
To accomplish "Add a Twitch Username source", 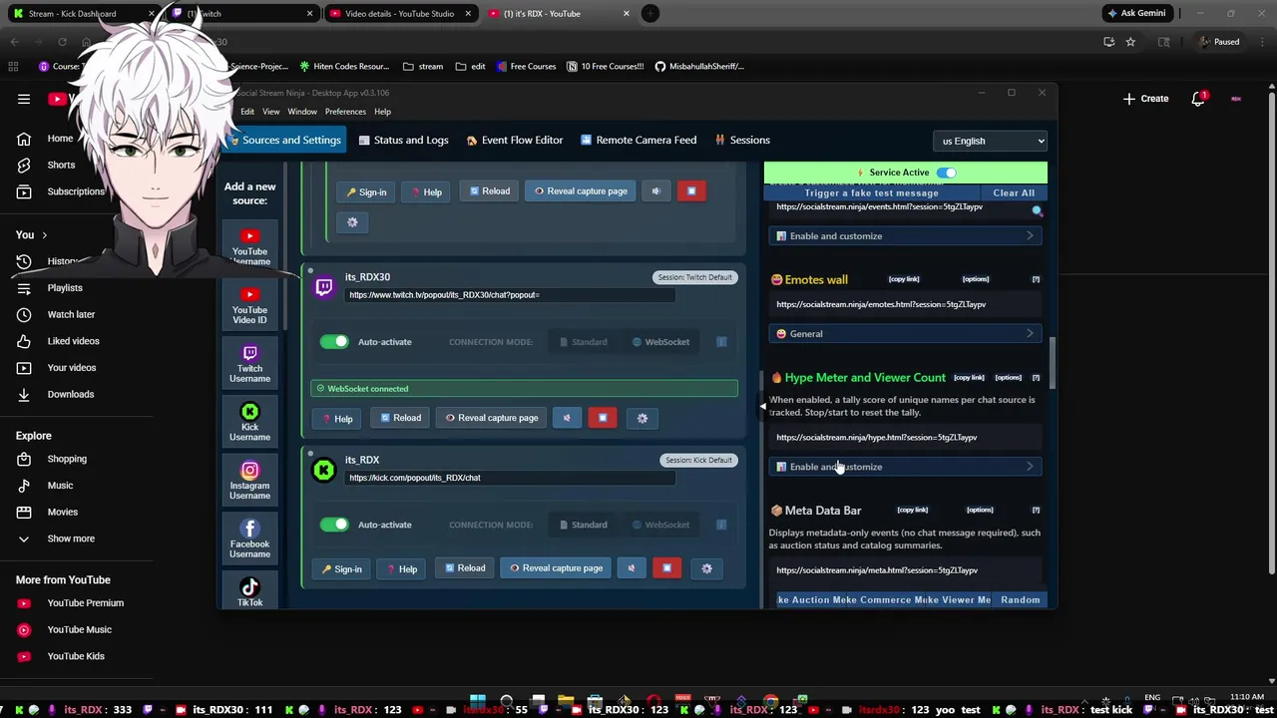I will 249,364.
